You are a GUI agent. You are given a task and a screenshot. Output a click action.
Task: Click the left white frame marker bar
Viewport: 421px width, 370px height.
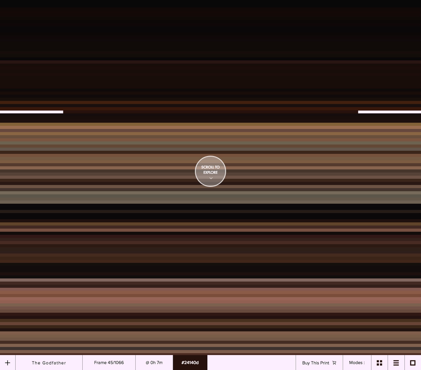pyautogui.click(x=31, y=112)
